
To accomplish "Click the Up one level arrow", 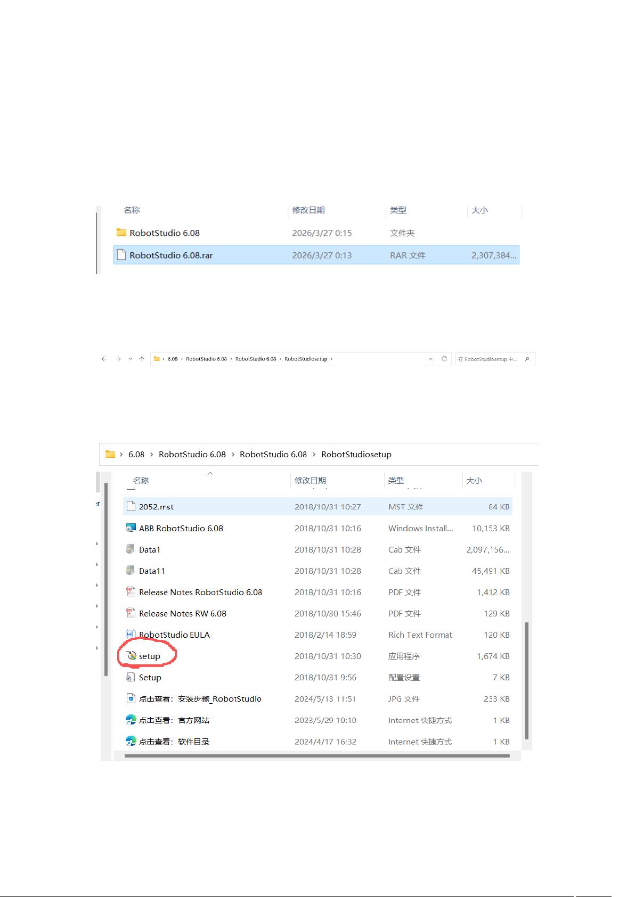I will [x=142, y=359].
